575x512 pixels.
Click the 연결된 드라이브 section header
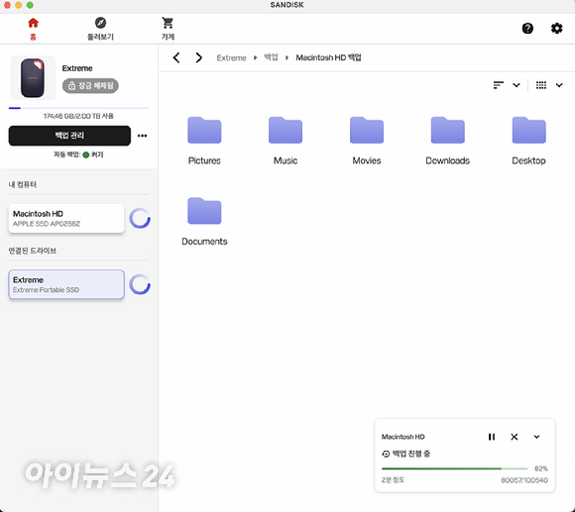coord(33,251)
